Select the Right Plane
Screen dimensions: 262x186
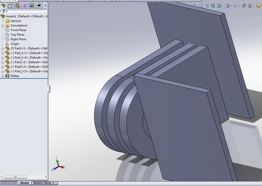(x=18, y=39)
